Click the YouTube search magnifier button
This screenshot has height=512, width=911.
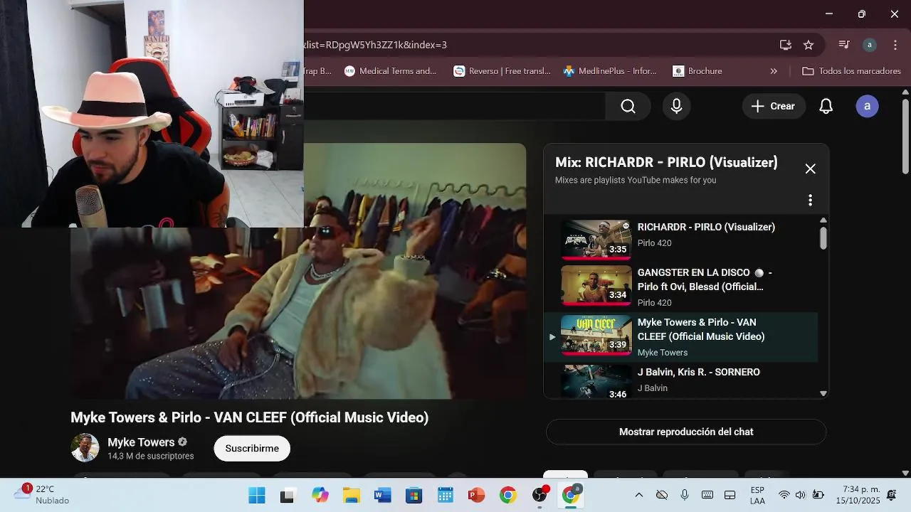coord(628,106)
